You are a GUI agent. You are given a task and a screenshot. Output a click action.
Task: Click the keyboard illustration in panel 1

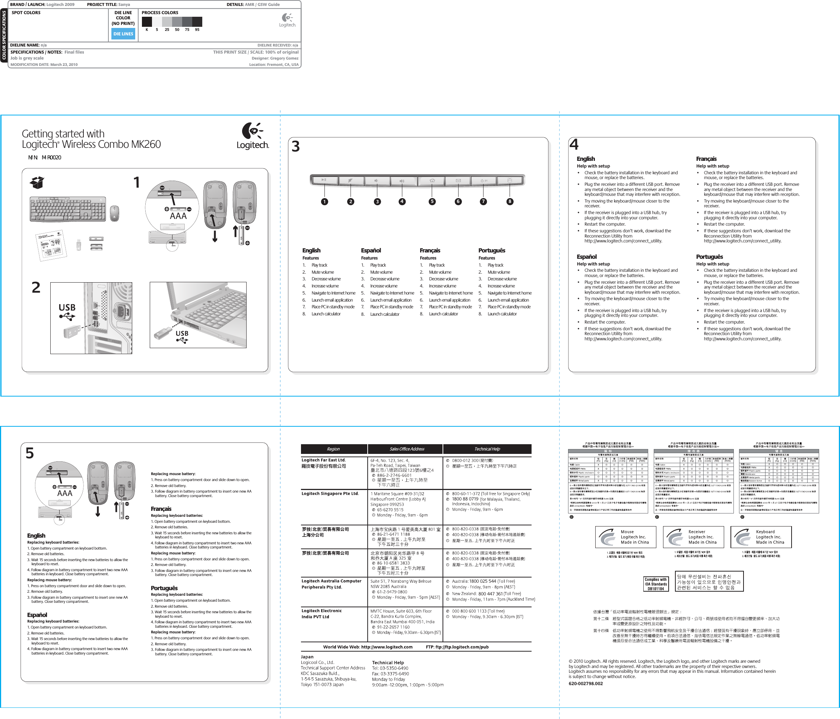click(x=68, y=209)
